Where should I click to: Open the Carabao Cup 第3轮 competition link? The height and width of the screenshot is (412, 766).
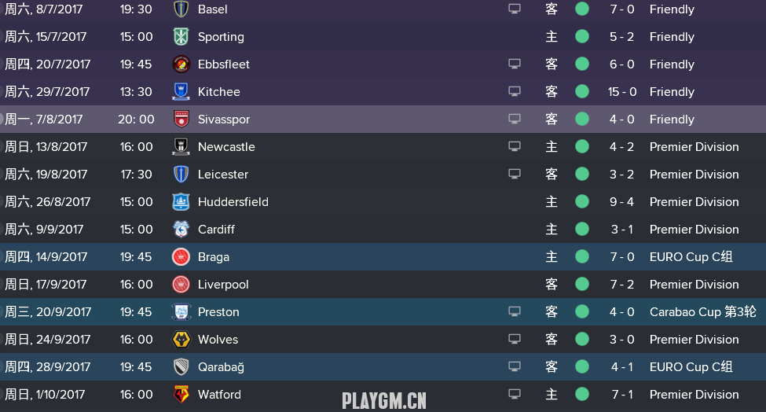click(702, 312)
